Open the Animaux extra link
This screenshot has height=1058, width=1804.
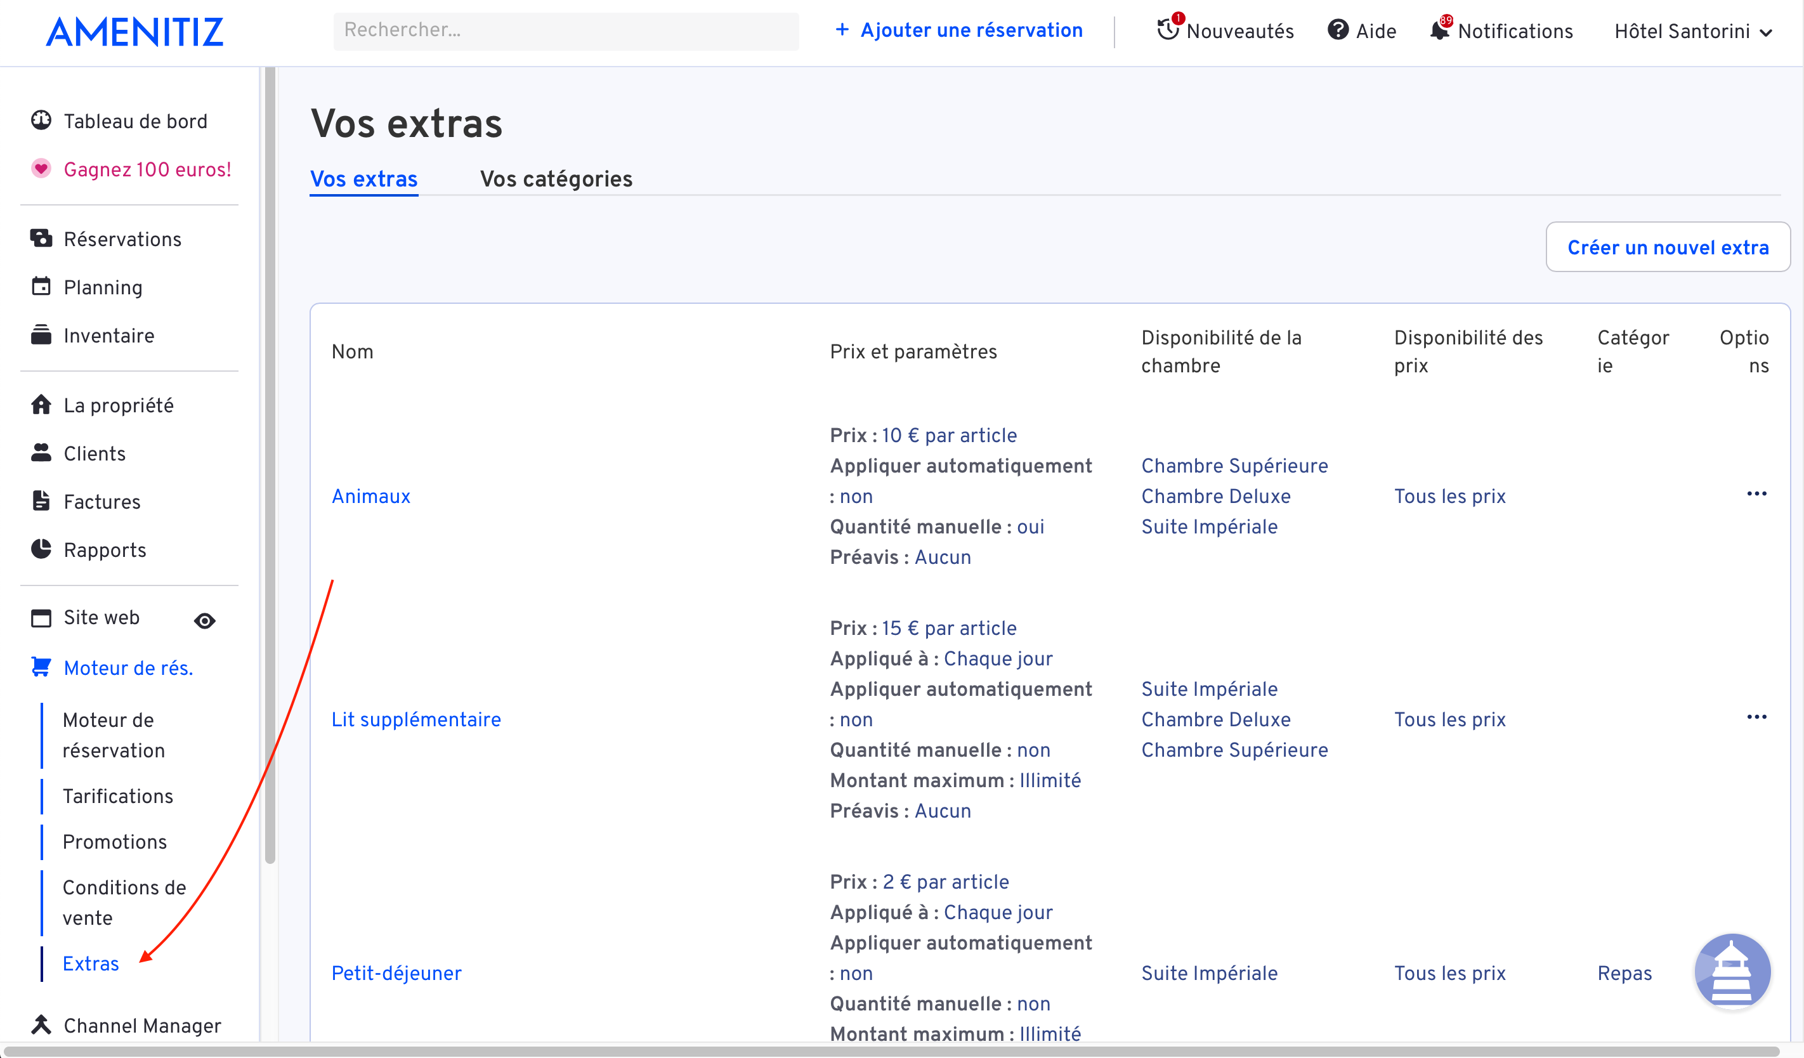[x=371, y=496]
